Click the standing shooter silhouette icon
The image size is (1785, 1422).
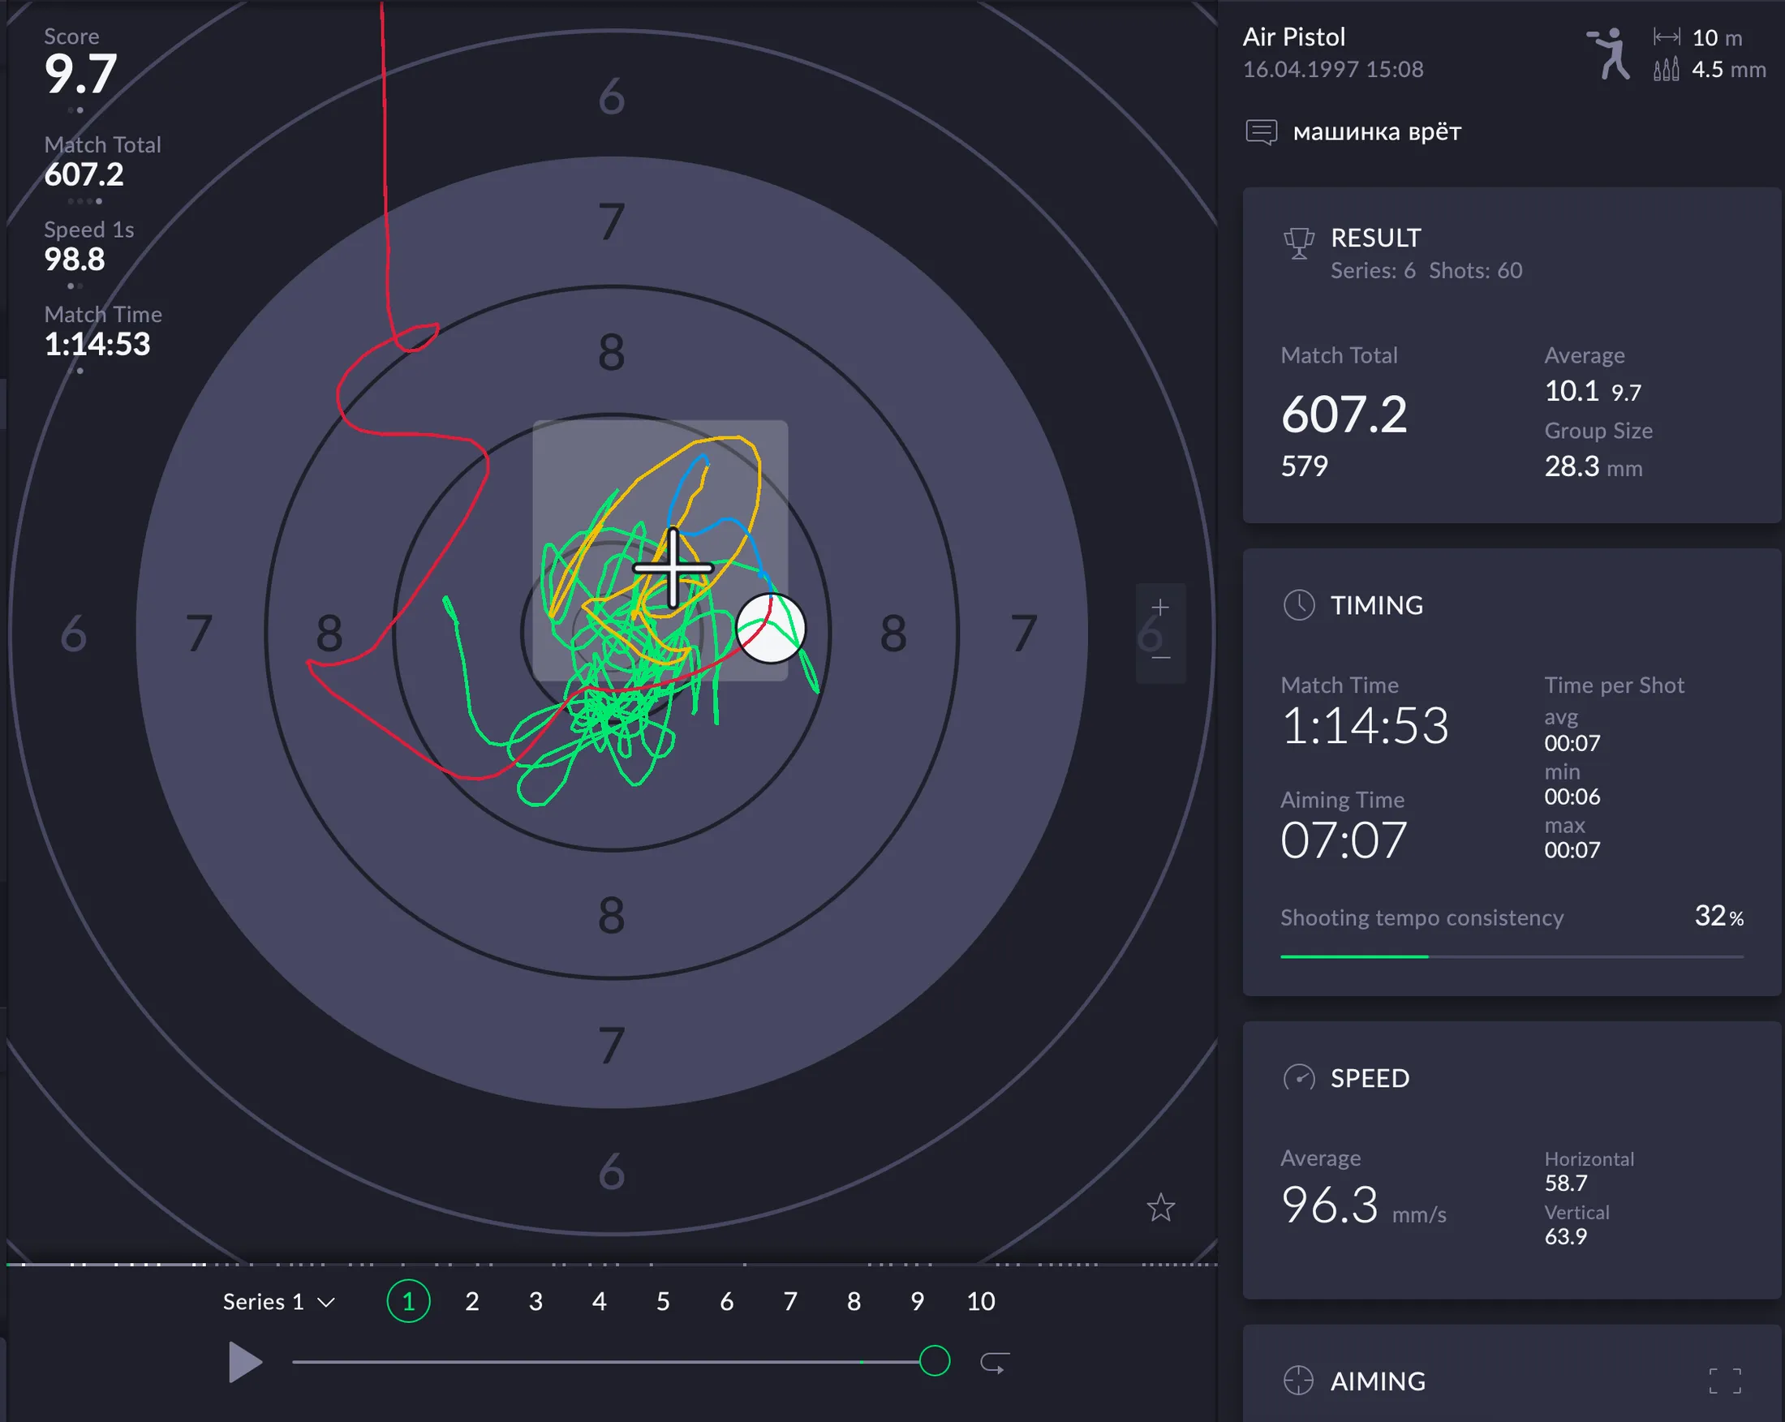(x=1610, y=54)
